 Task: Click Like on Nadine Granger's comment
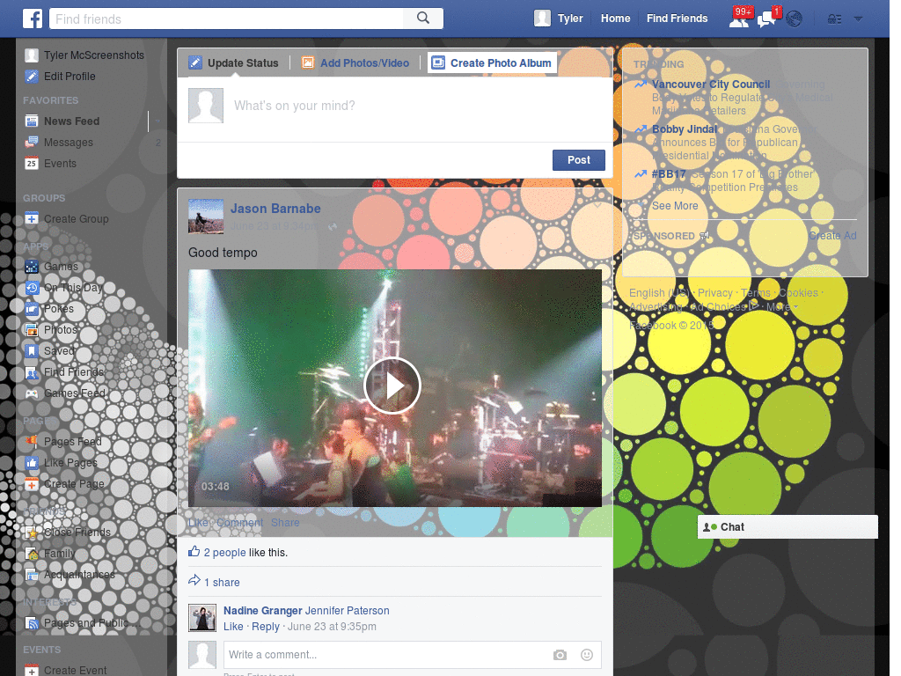point(233,627)
